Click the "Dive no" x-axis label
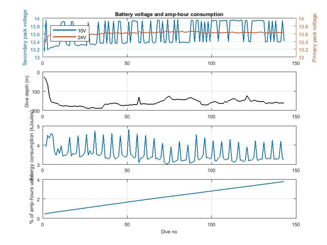 click(x=169, y=232)
